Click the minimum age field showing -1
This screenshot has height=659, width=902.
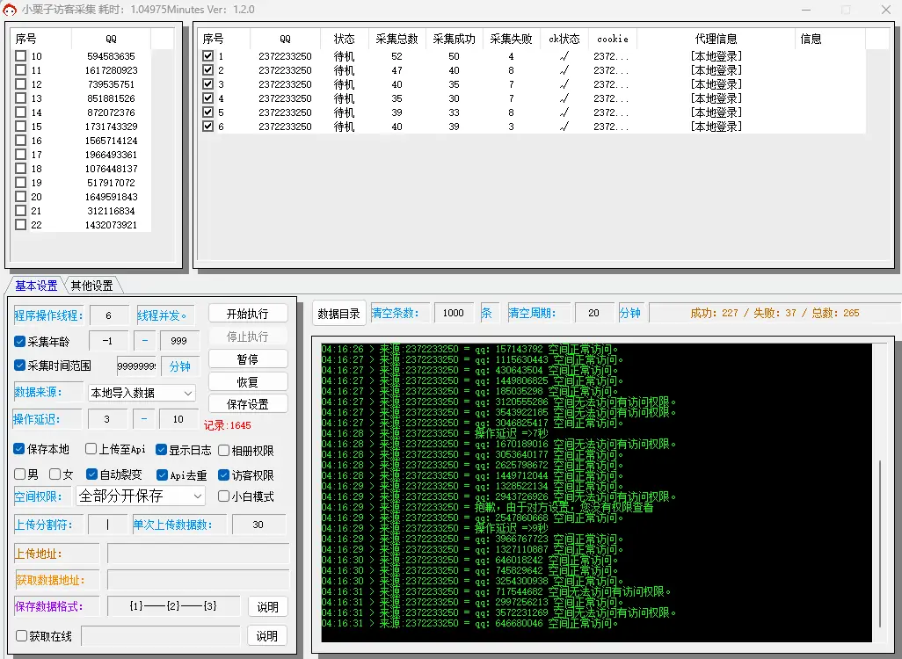[107, 341]
